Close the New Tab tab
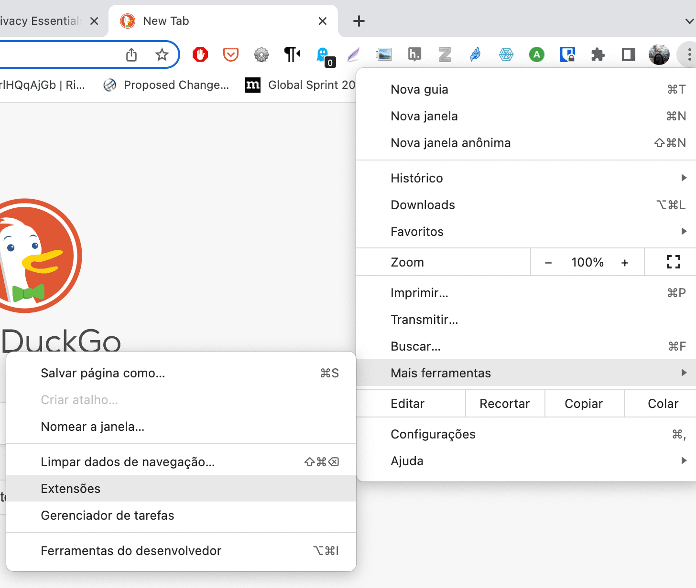The height and width of the screenshot is (588, 696). [x=323, y=21]
